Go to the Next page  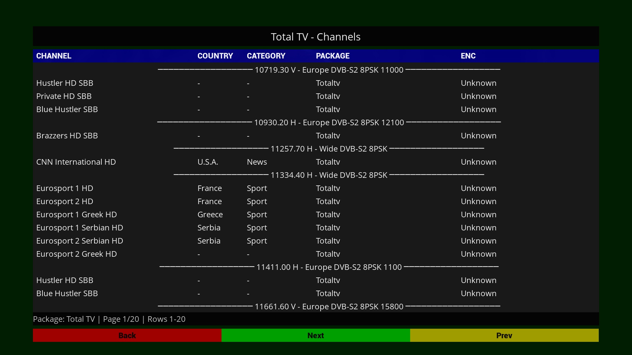coord(316,335)
